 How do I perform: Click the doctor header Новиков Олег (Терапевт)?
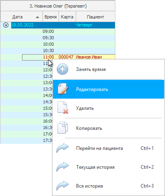click(58, 6)
